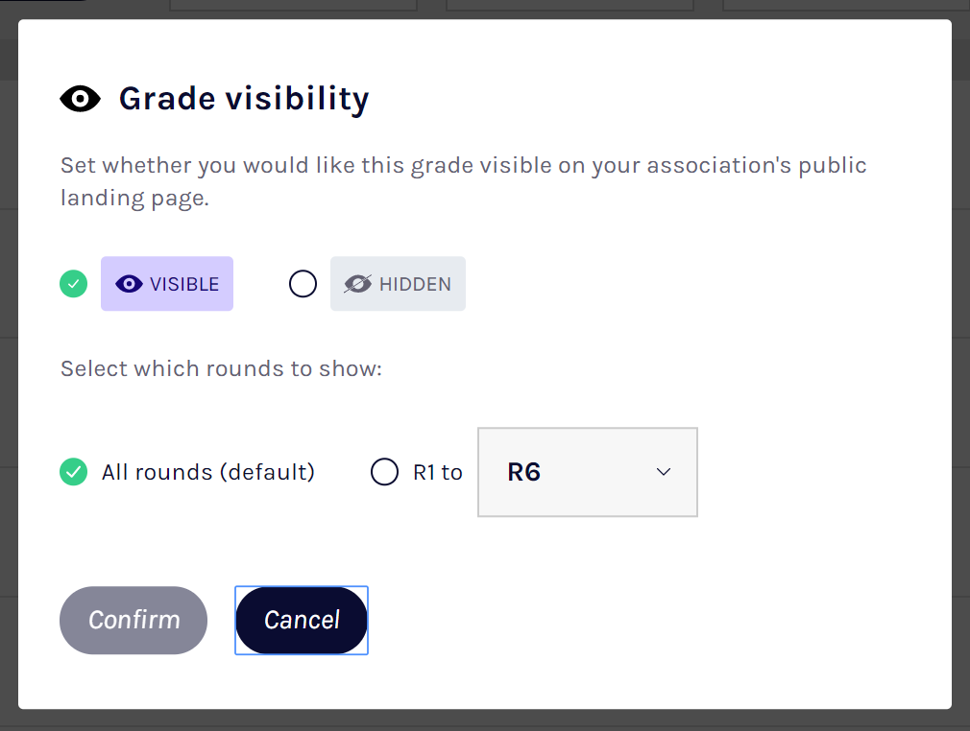
Task: Click the R1 to label text
Action: [438, 472]
